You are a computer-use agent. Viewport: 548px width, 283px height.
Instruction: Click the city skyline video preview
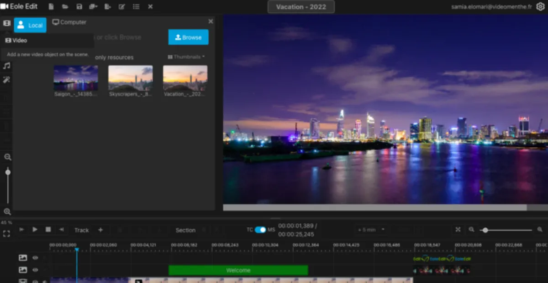point(385,109)
